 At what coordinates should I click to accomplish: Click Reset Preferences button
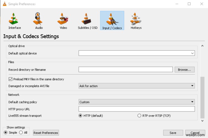(x=46, y=133)
